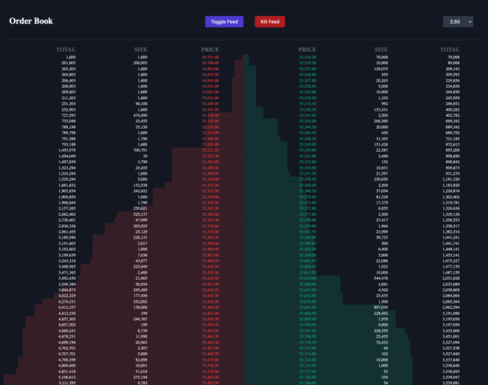Click the size value 700,791
Image resolution: width=488 pixels, height=385 pixels.
[140, 150]
